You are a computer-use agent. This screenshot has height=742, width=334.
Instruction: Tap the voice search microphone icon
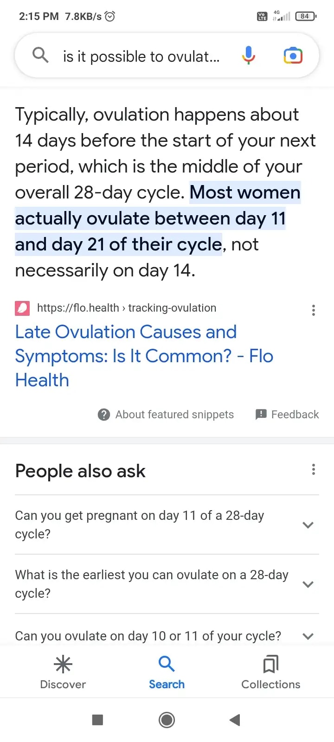coord(249,56)
